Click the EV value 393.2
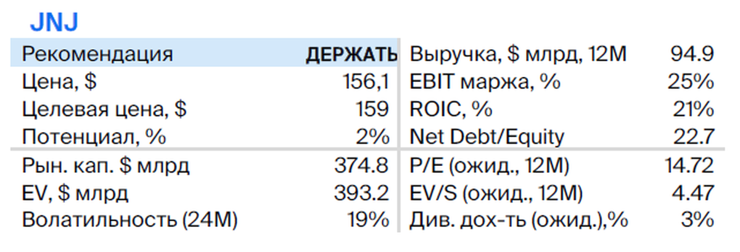Image resolution: width=740 pixels, height=252 pixels. (x=361, y=193)
